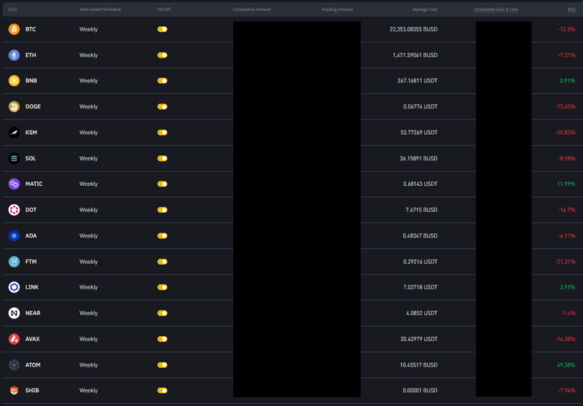
Task: Click ATOM ROI value 49.38%
Action: pyautogui.click(x=566, y=365)
